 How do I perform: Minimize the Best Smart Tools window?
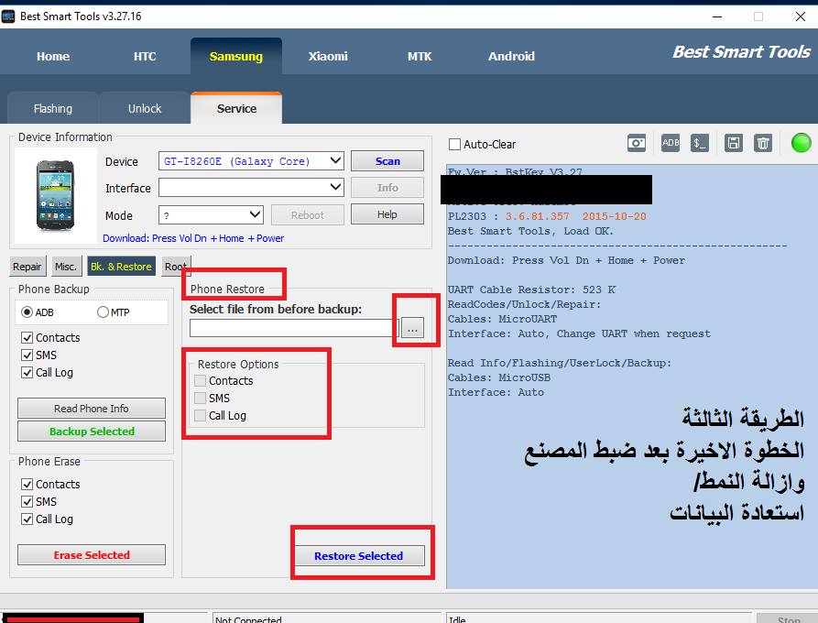tap(717, 16)
